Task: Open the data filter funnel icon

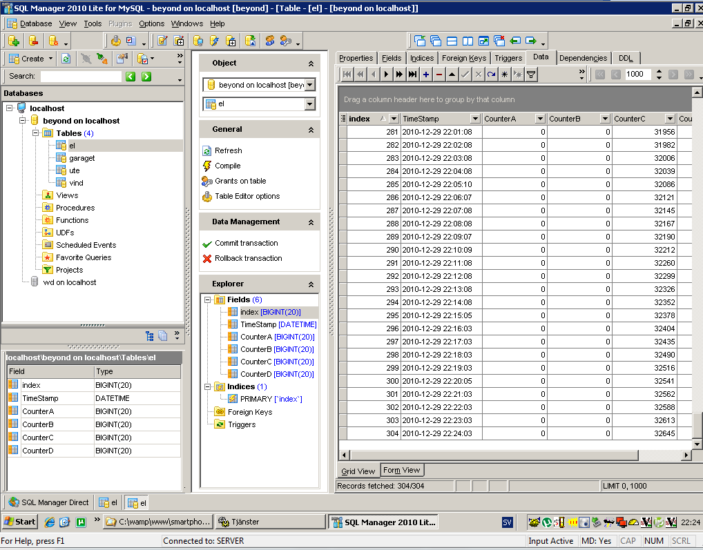Action: 530,75
